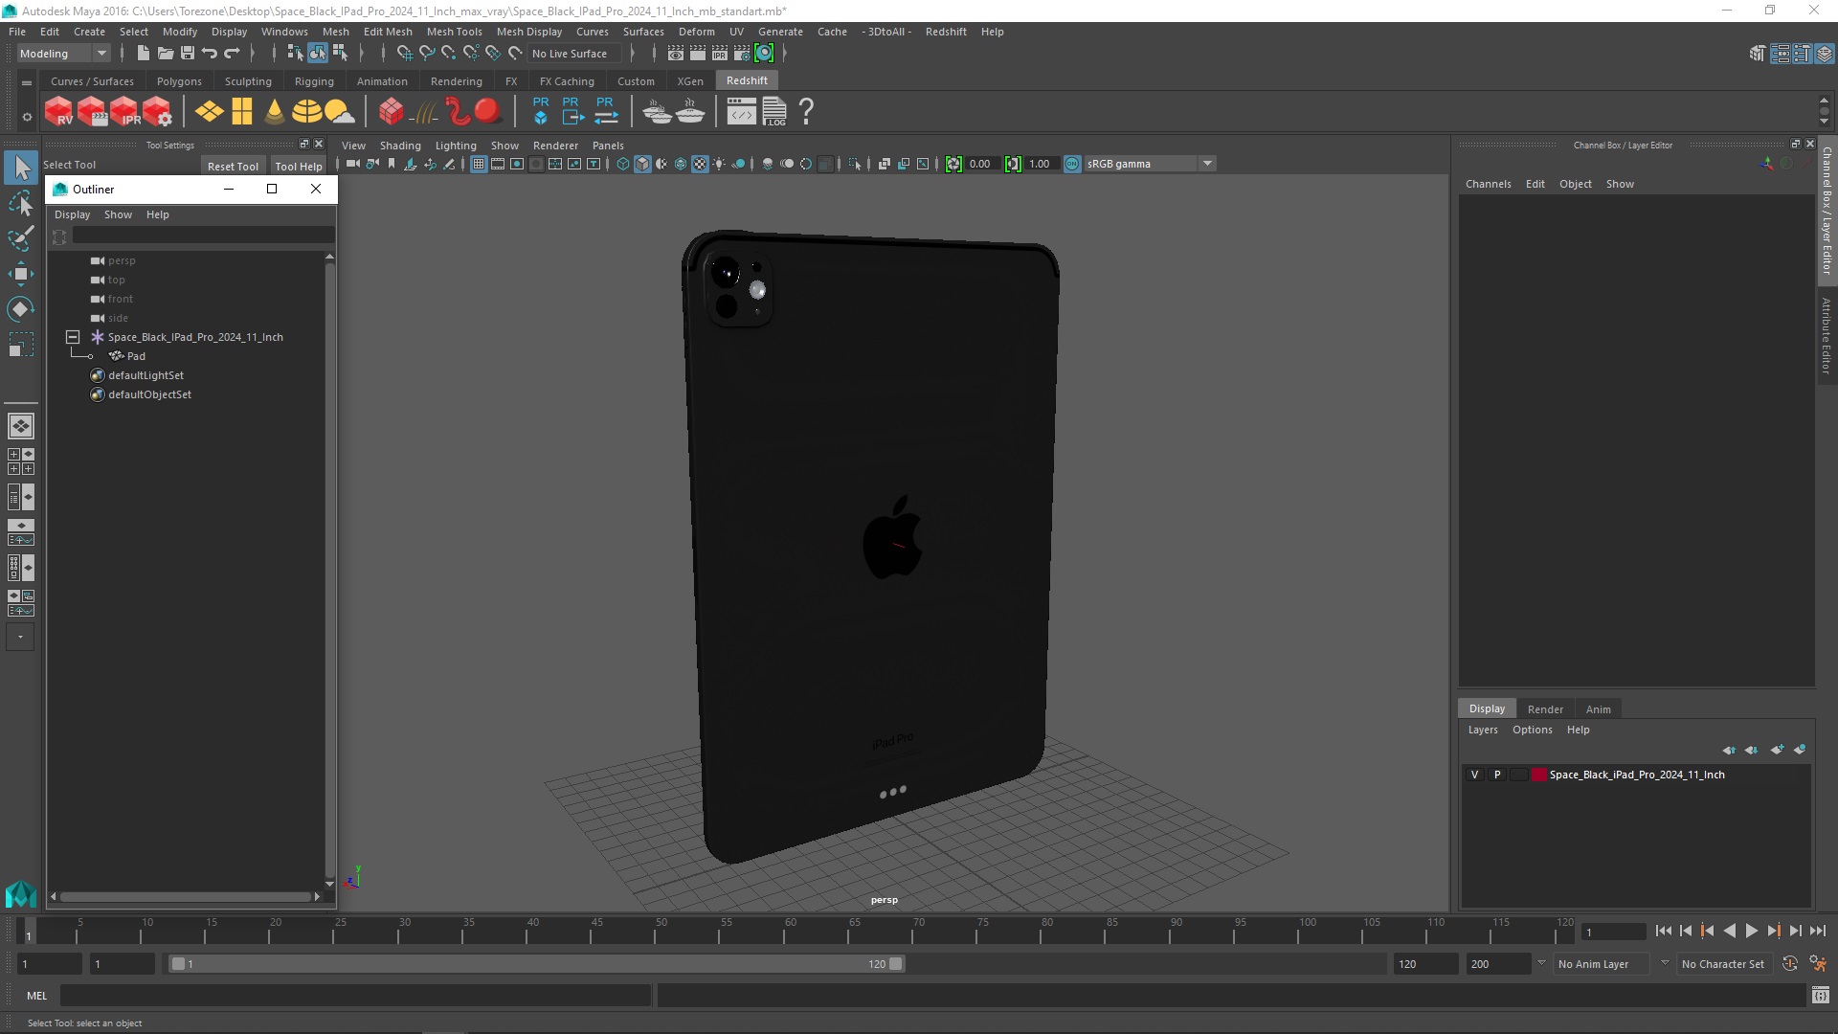Click the IPR render status line icon
1838x1034 pixels.
coord(720,54)
